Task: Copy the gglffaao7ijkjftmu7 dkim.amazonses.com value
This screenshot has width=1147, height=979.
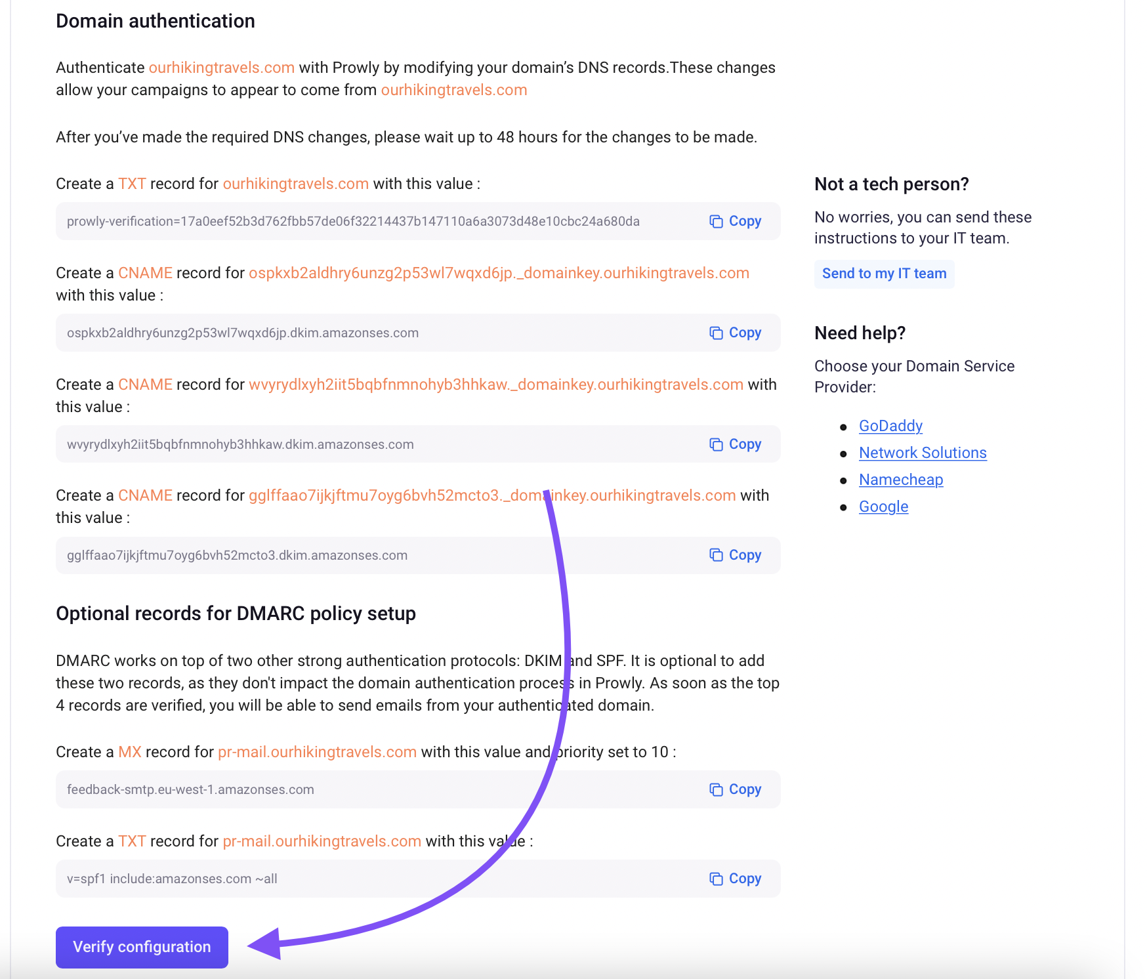Action: pos(736,555)
